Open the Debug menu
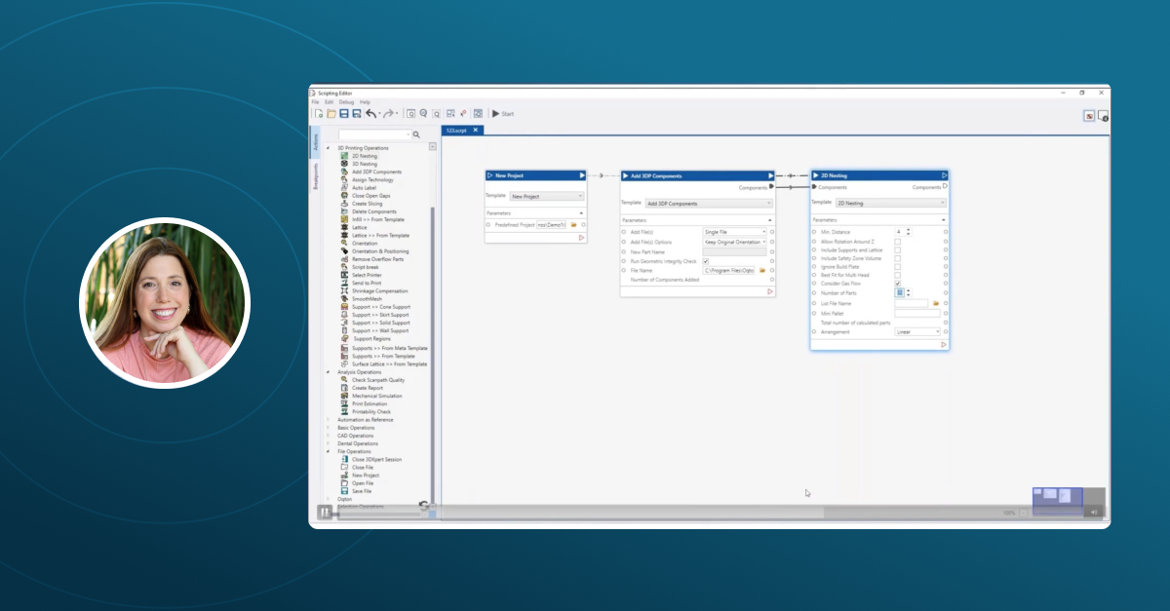Screen dimensions: 1170x611 click(x=346, y=101)
